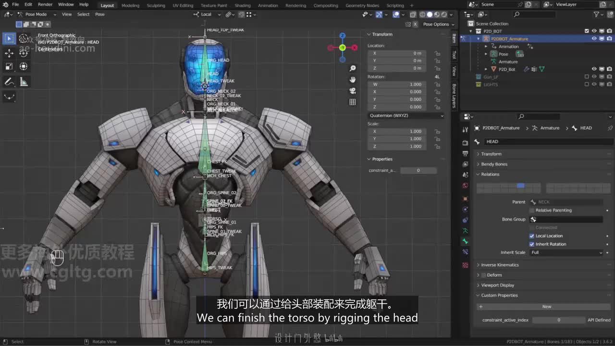Toggle the Deform panel checkbox
The height and width of the screenshot is (346, 615).
click(483, 275)
